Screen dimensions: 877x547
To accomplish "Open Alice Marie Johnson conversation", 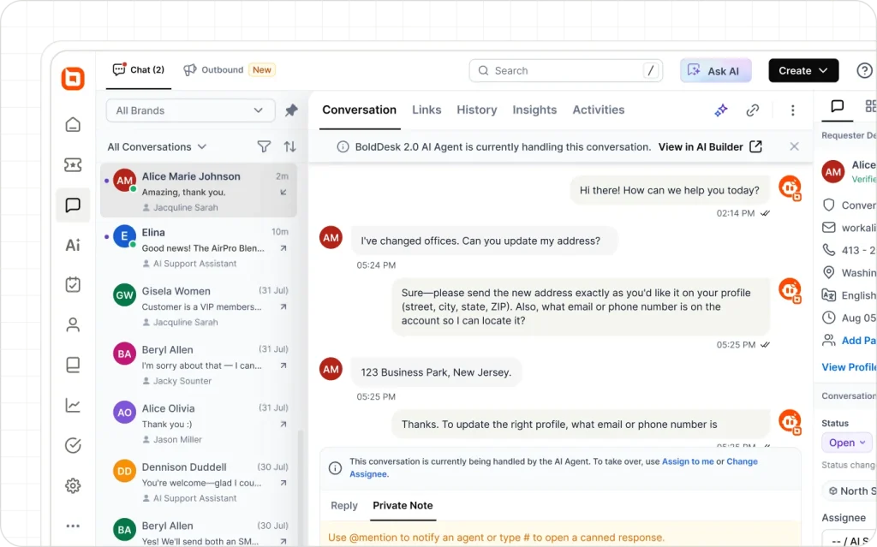I will 199,191.
